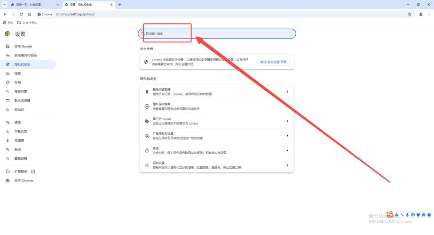Open 搜索引擎 settings section

point(28,91)
